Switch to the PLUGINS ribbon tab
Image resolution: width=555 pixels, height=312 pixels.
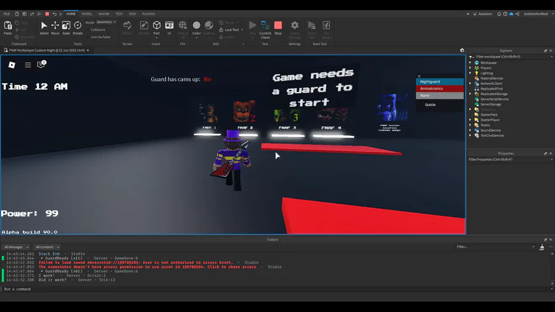[148, 14]
